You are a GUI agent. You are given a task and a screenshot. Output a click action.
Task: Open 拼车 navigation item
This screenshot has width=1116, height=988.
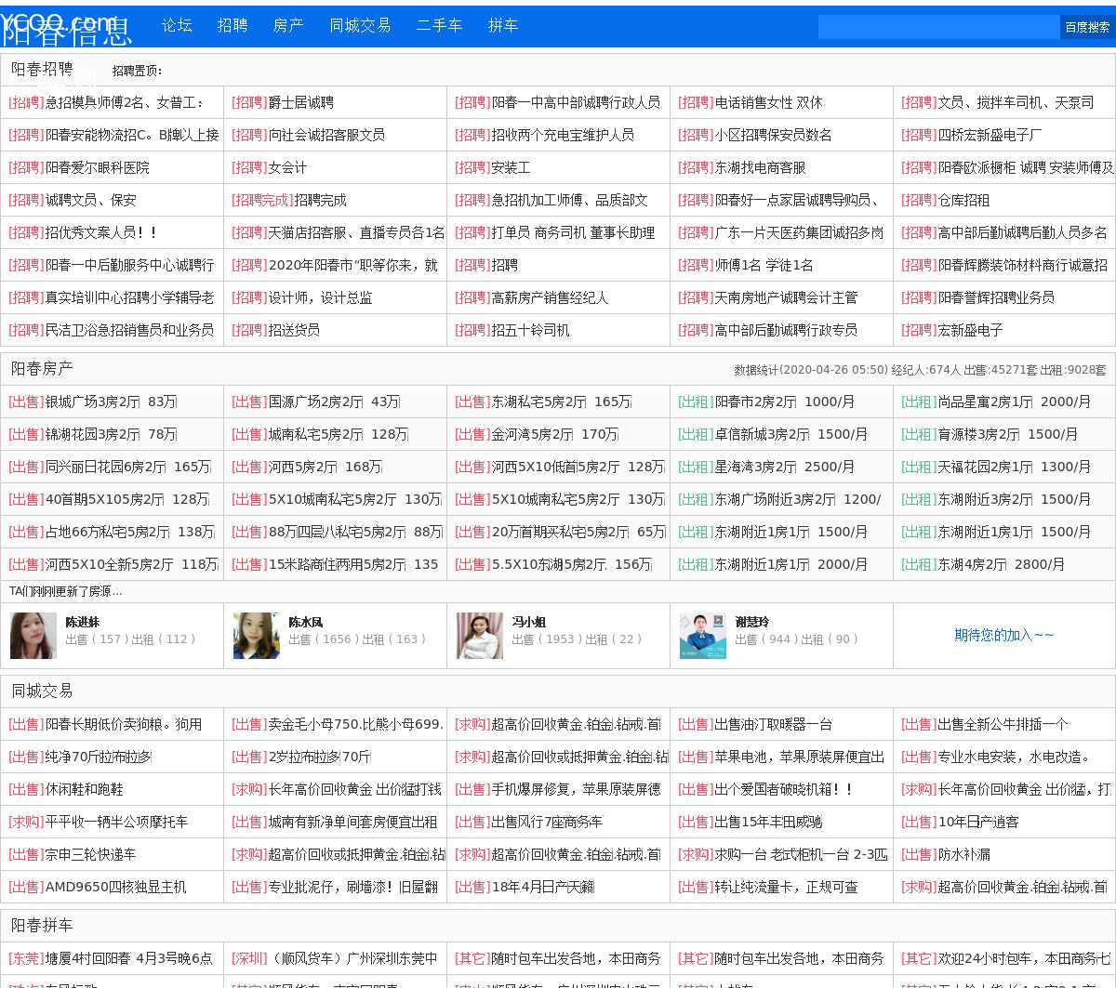click(x=503, y=26)
